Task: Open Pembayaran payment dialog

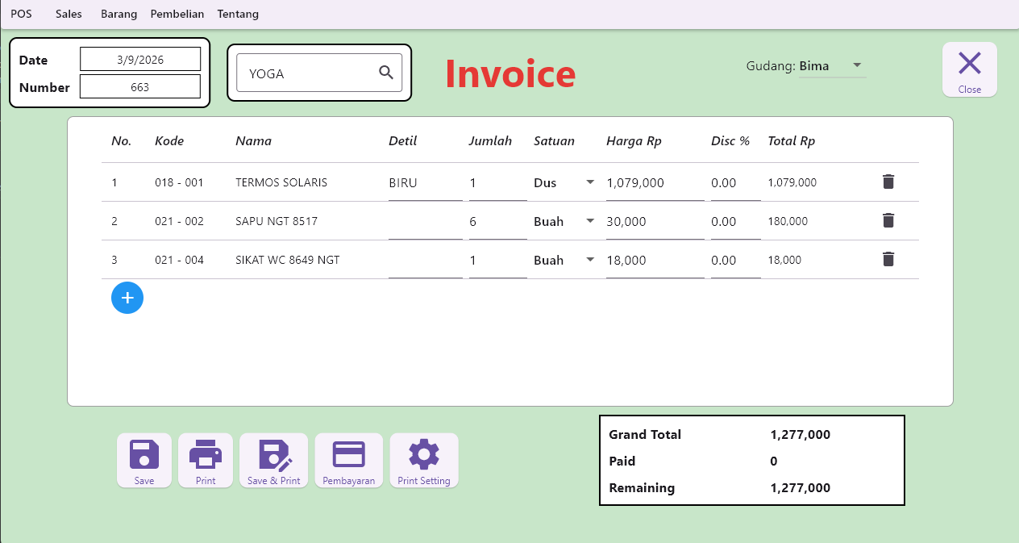Action: coord(349,461)
